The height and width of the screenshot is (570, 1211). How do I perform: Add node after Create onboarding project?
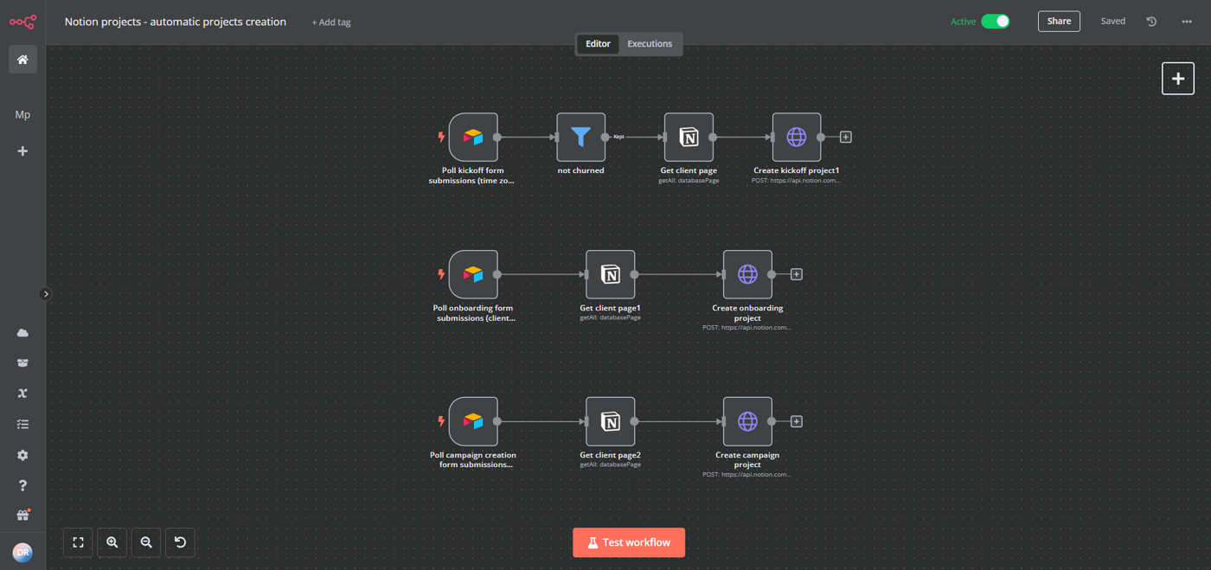(x=797, y=274)
